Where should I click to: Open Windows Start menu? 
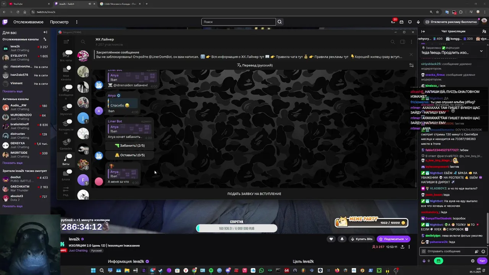pyautogui.click(x=93, y=270)
